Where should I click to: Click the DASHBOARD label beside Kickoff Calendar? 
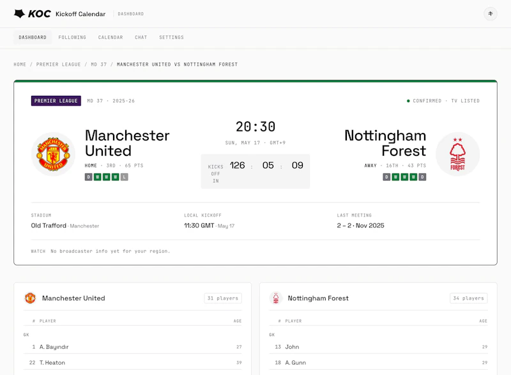[131, 14]
